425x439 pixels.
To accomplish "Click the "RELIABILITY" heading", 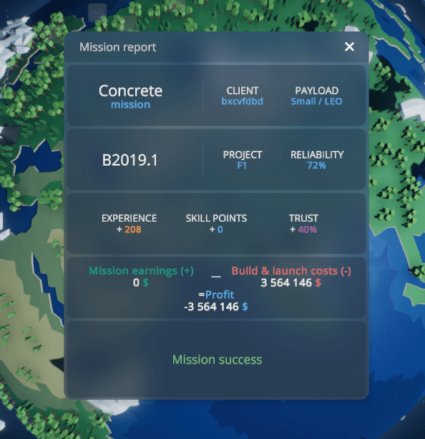I will 317,155.
